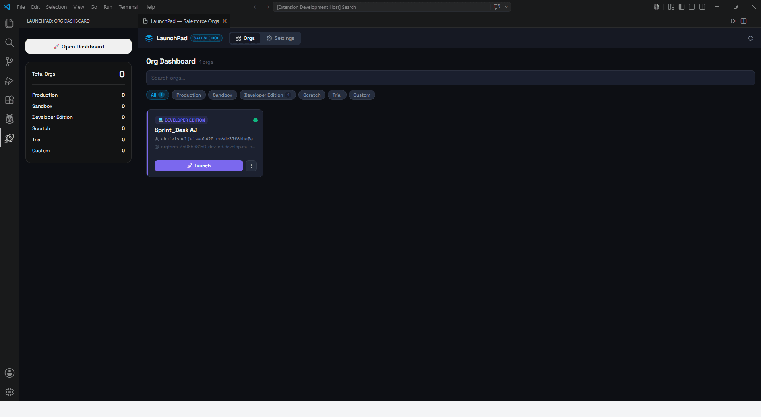This screenshot has height=417, width=761.
Task: Open the Edit menu
Action: pos(35,7)
